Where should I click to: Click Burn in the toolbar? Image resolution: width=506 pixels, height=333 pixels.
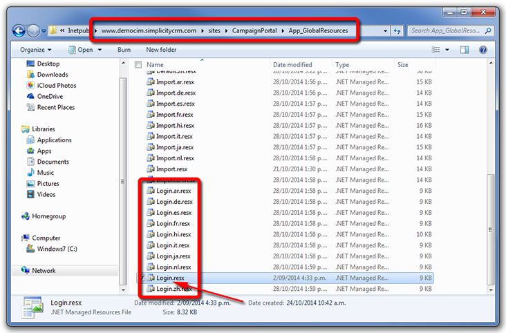click(124, 50)
